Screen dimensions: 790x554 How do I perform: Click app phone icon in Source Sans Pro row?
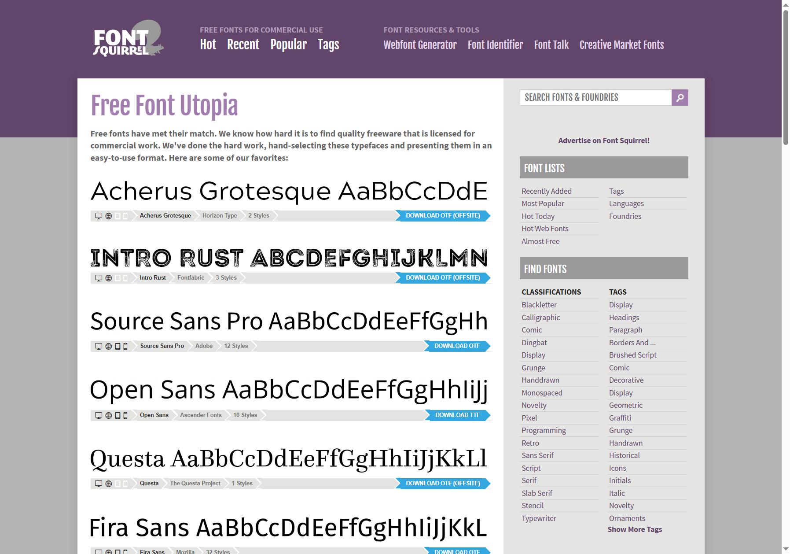coord(125,346)
